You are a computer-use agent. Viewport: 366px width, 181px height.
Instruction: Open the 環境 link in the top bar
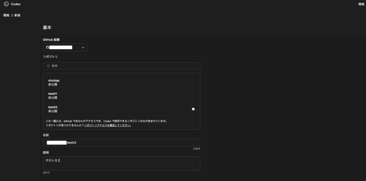[361, 4]
